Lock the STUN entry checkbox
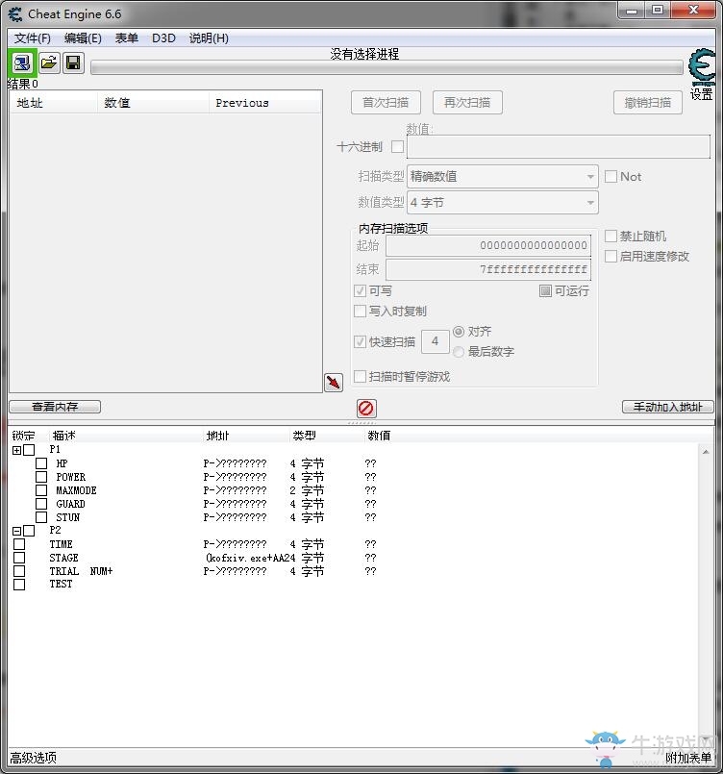 click(41, 517)
